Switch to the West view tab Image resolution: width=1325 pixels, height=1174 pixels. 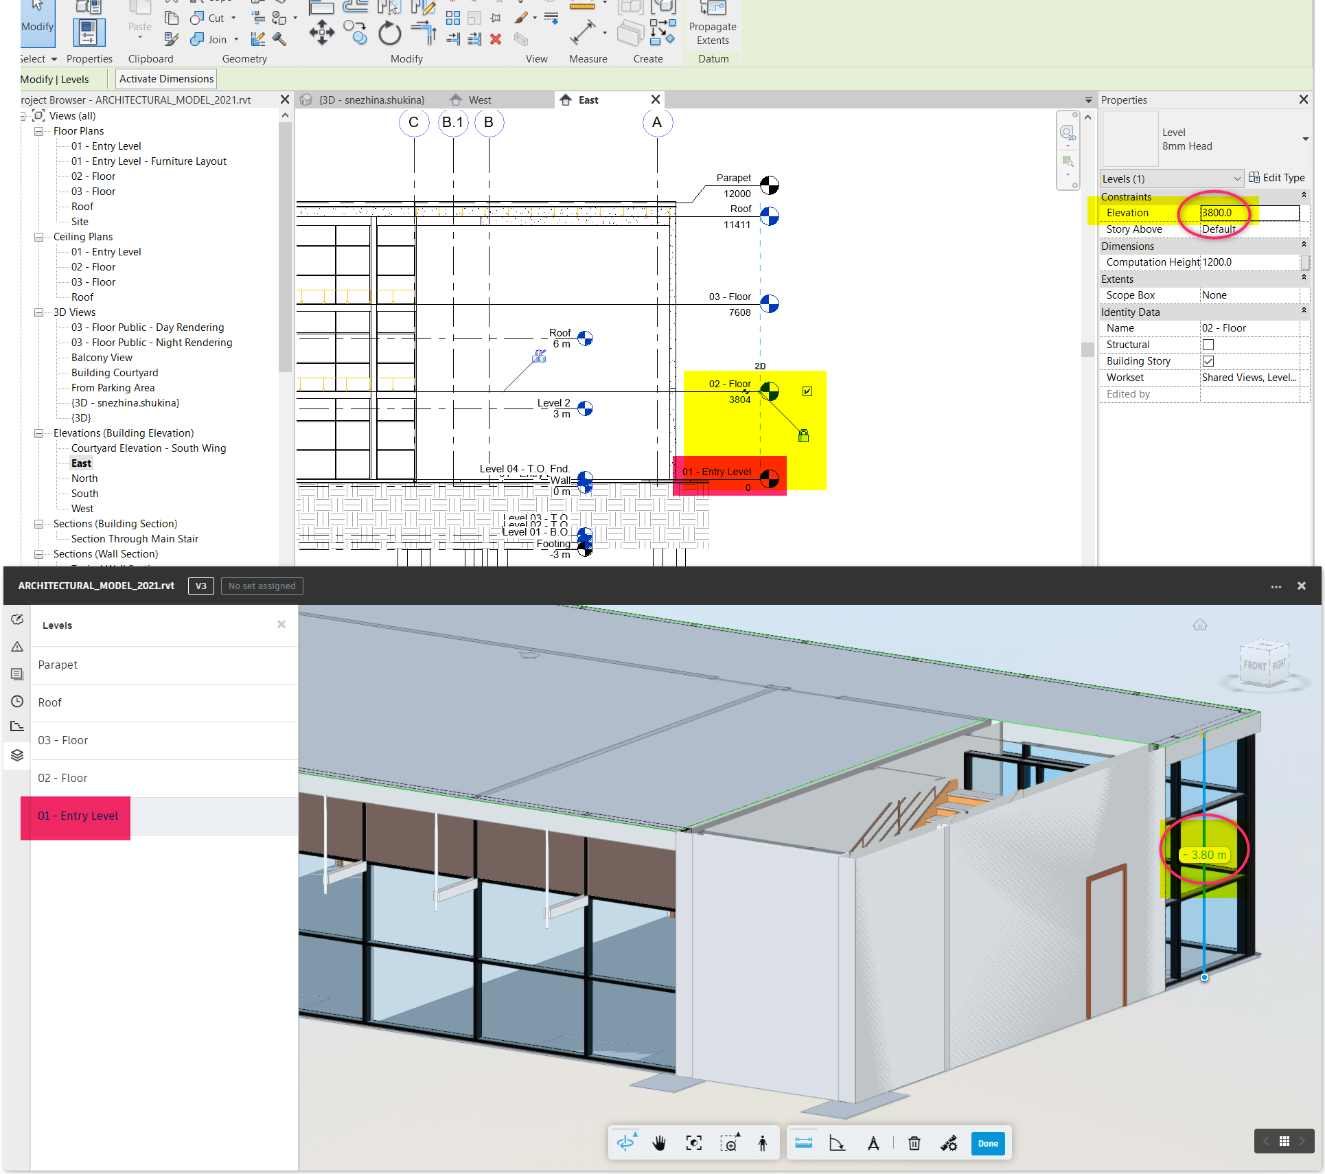(x=479, y=100)
